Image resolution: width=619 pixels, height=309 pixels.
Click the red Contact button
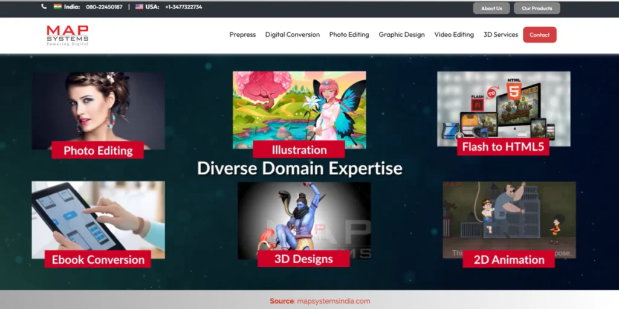click(x=540, y=34)
